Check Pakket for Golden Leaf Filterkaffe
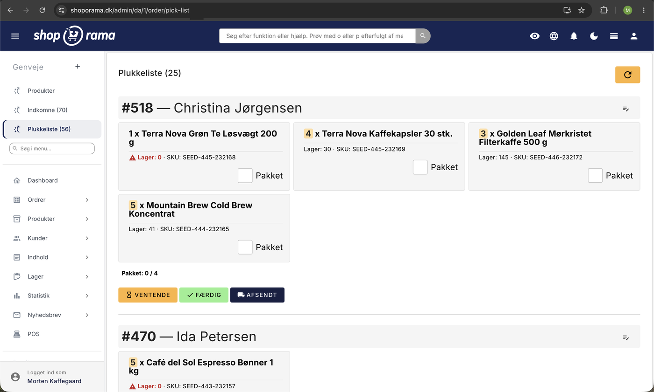 (595, 176)
